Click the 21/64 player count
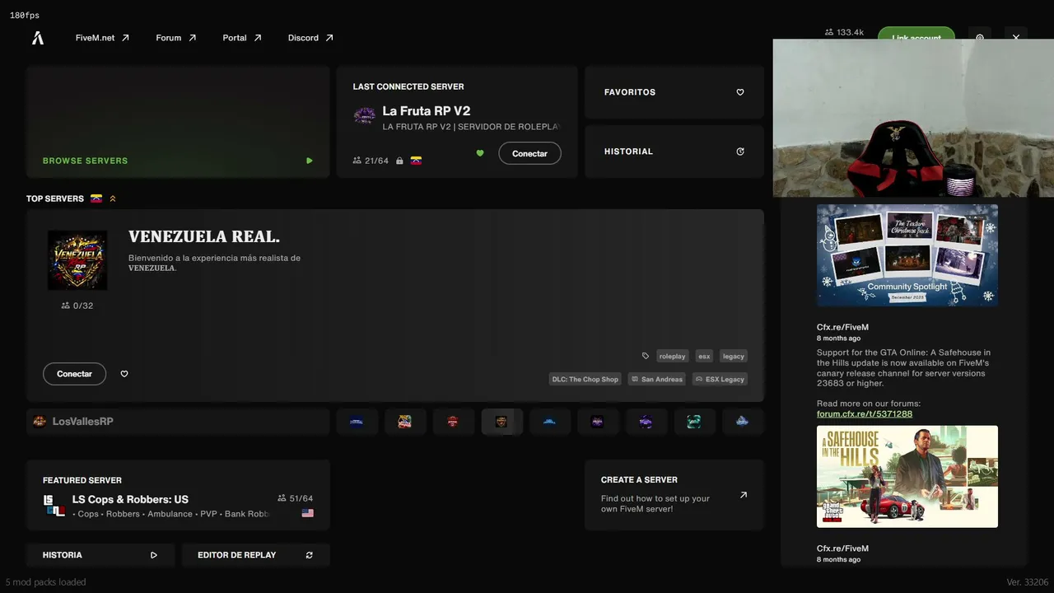This screenshot has height=593, width=1054. [371, 161]
